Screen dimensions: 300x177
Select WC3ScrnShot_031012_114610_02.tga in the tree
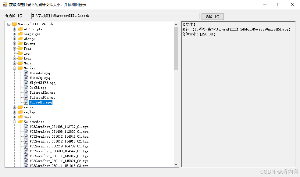[59, 141]
